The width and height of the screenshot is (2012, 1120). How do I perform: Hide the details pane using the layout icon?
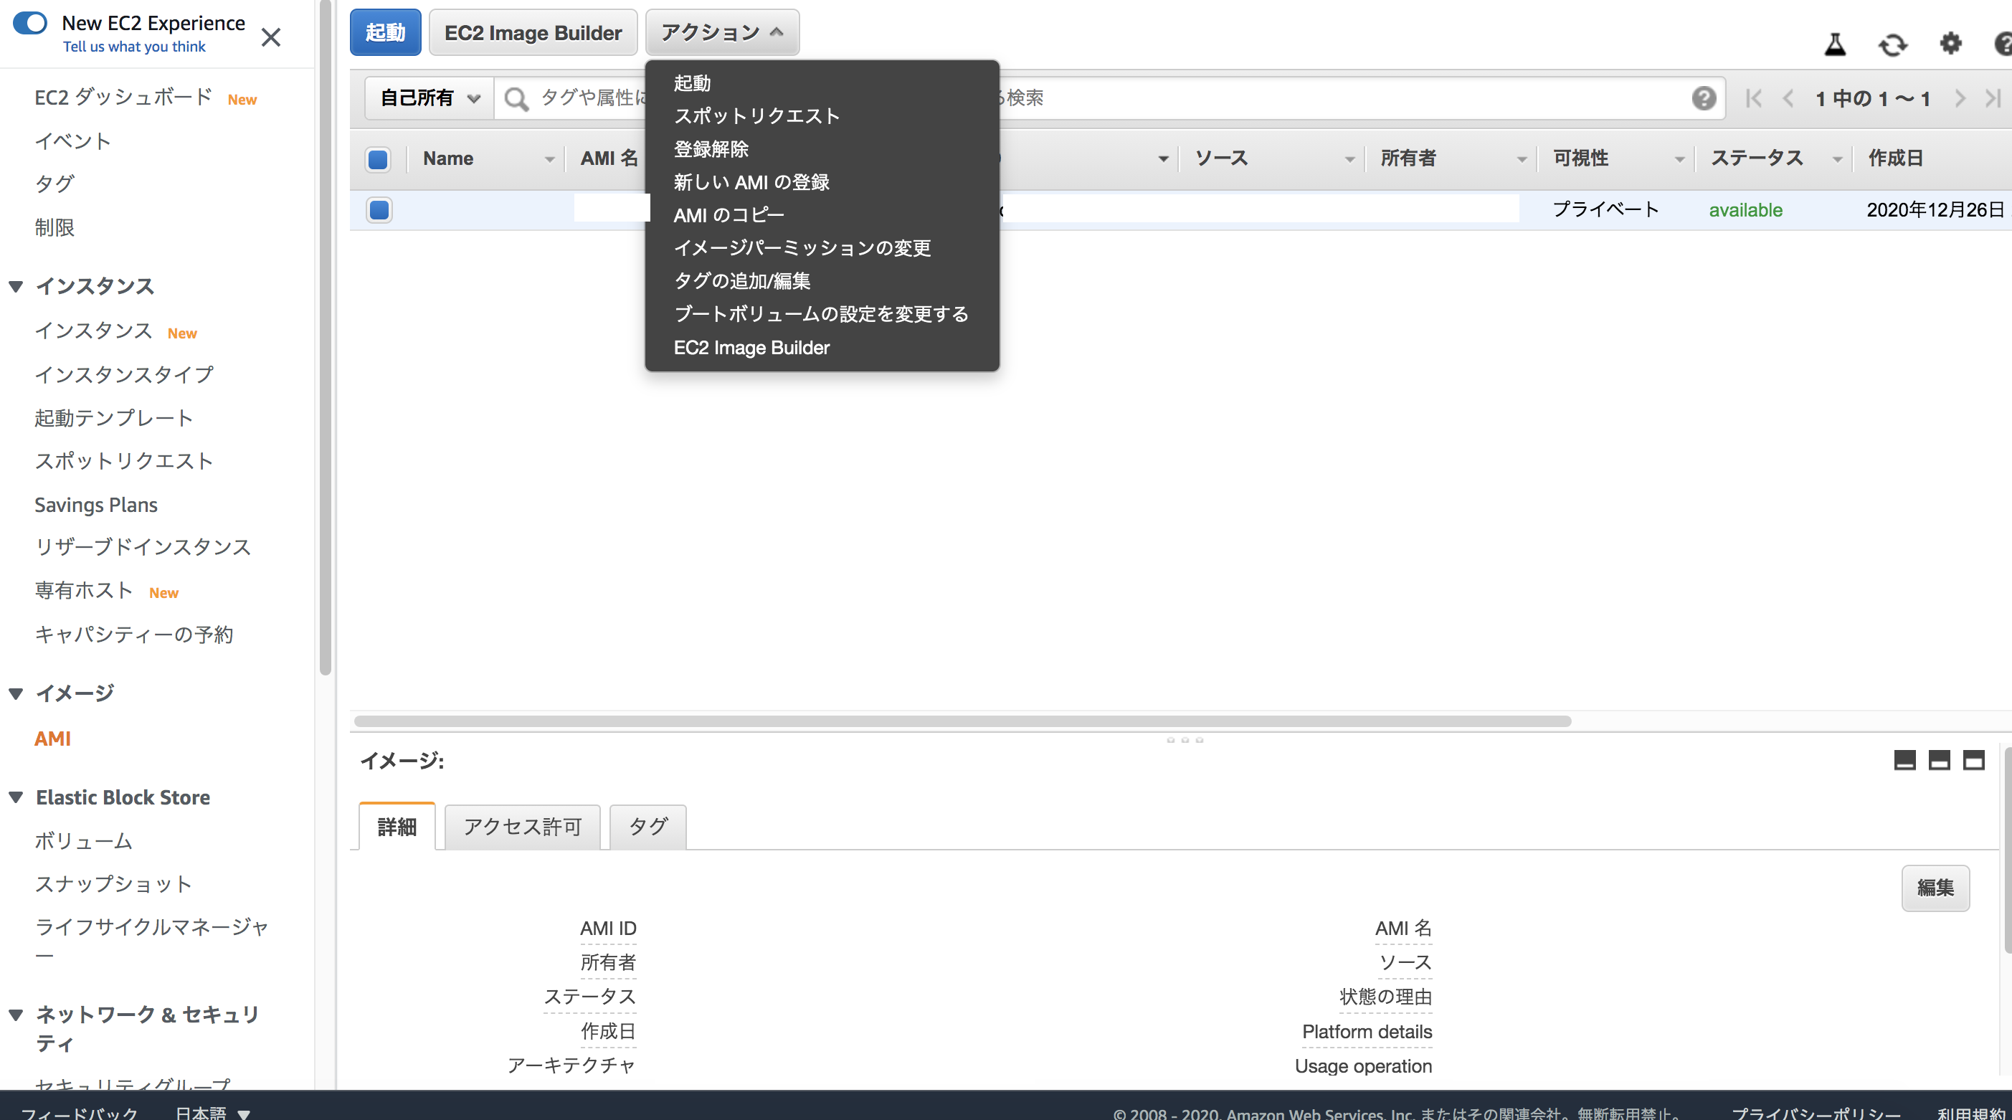[x=1905, y=761]
